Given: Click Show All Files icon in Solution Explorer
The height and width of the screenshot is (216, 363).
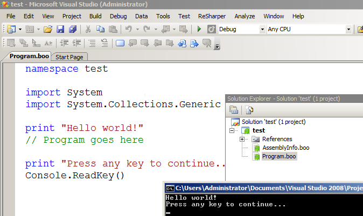Looking at the screenshot, I should point(249,110).
